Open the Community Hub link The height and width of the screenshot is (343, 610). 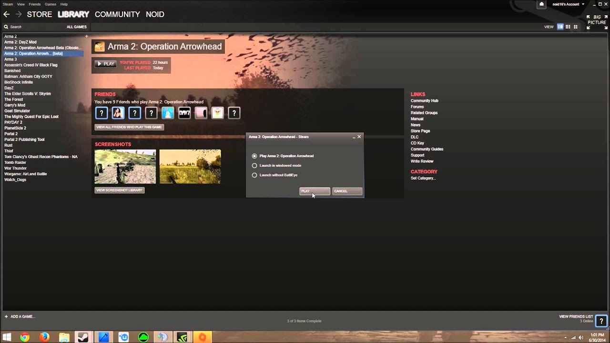click(x=424, y=101)
